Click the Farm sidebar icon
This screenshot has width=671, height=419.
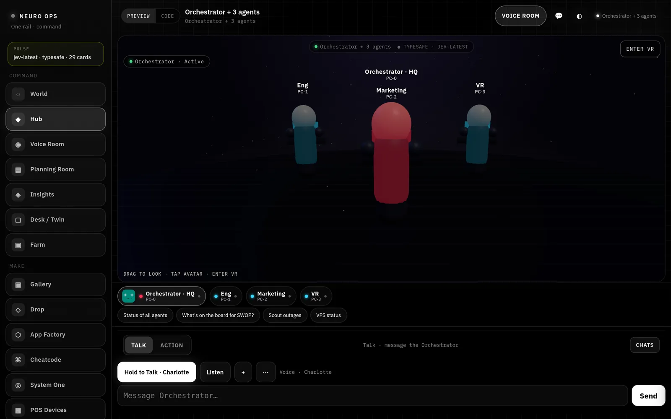pos(18,245)
